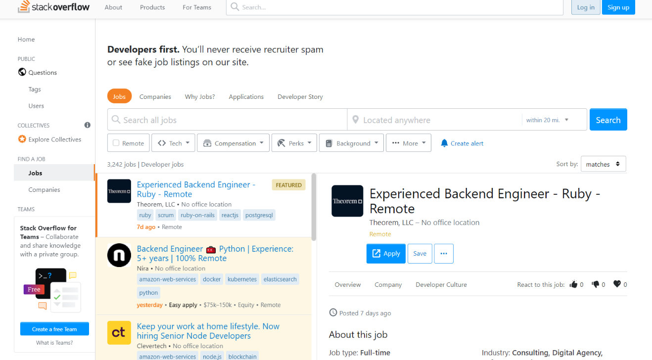This screenshot has height=360, width=652.
Task: Click the Nira company logo
Action: click(119, 255)
